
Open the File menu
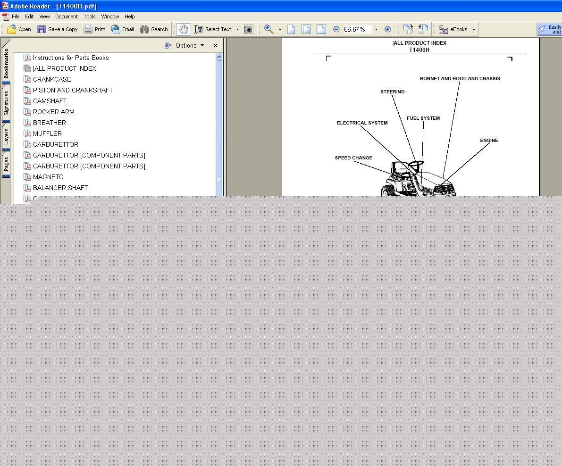click(x=16, y=17)
